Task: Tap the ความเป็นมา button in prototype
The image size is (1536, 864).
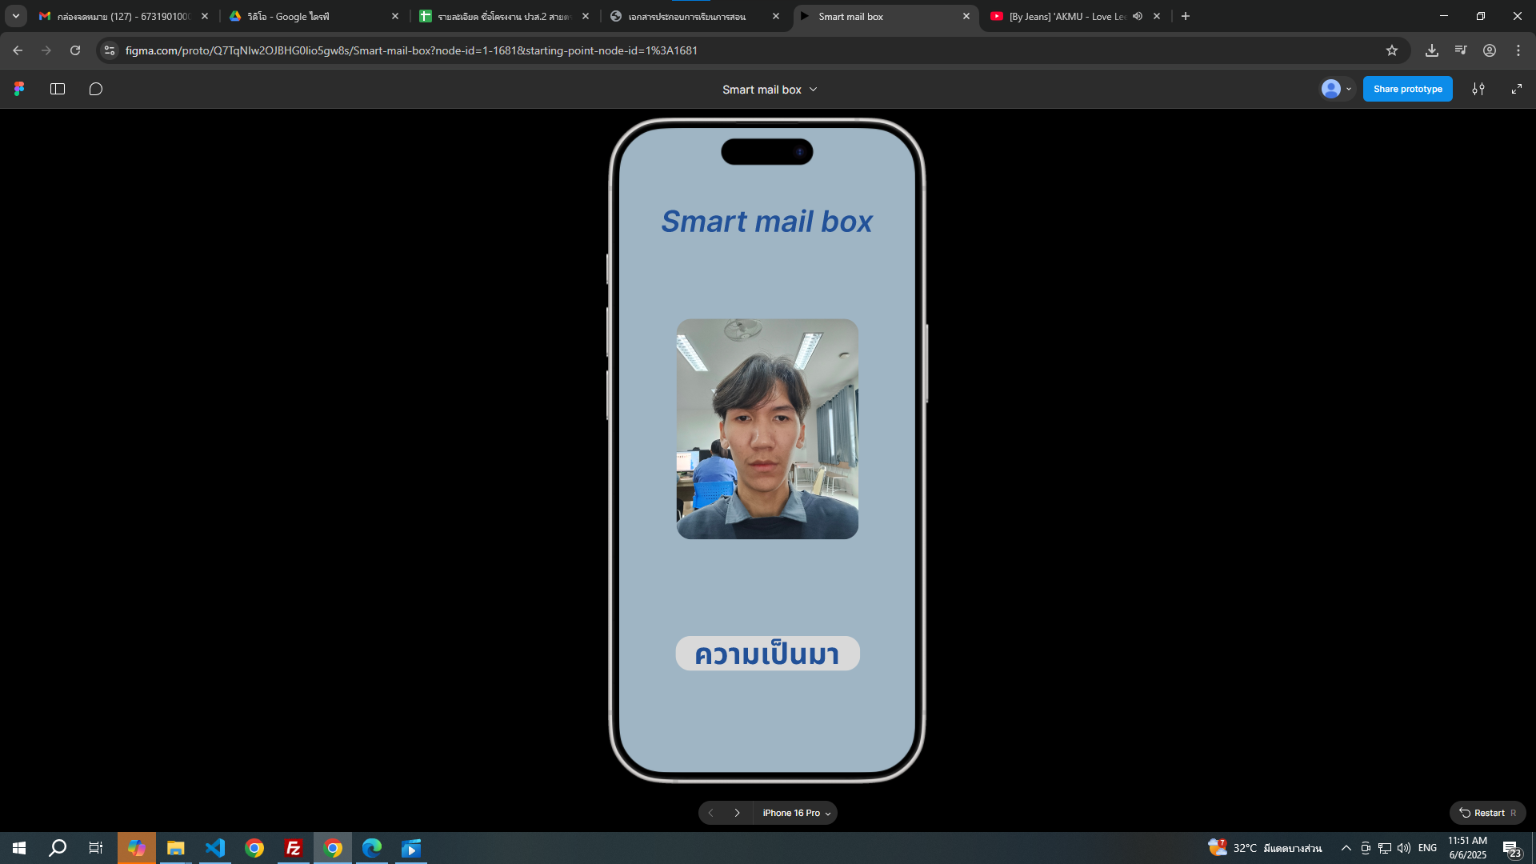Action: (x=767, y=654)
